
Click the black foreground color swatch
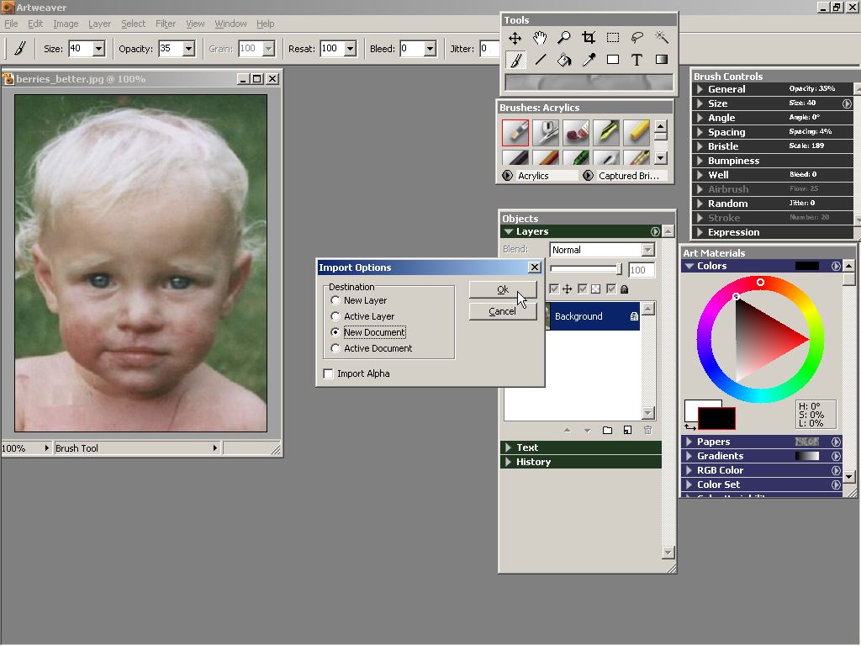coord(716,419)
